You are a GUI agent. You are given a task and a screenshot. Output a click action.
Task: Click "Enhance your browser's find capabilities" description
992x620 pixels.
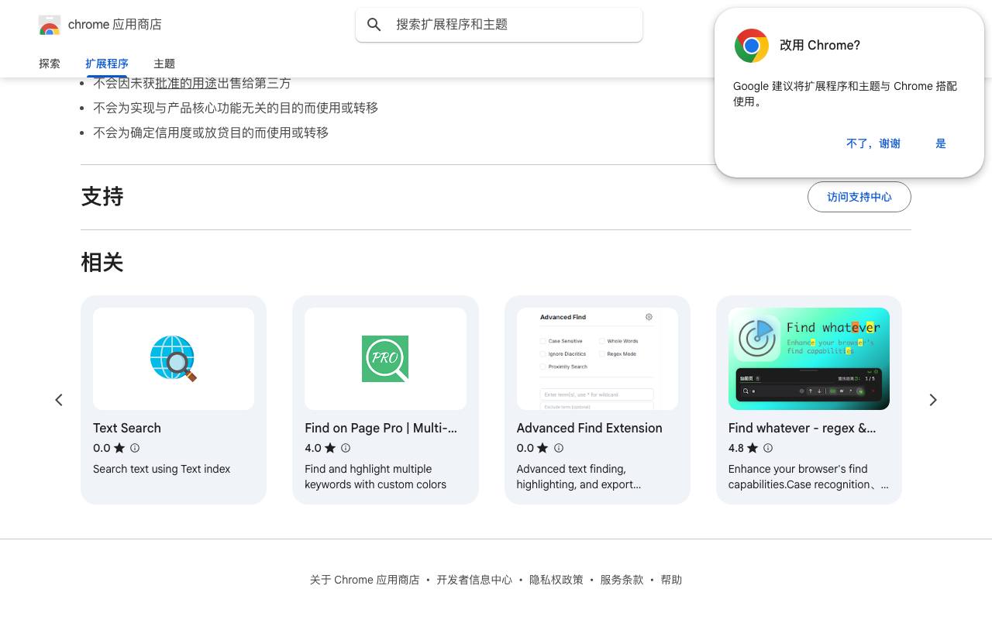point(808,477)
